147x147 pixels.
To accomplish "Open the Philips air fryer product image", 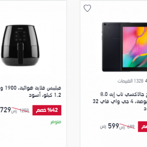I will tap(20, 45).
